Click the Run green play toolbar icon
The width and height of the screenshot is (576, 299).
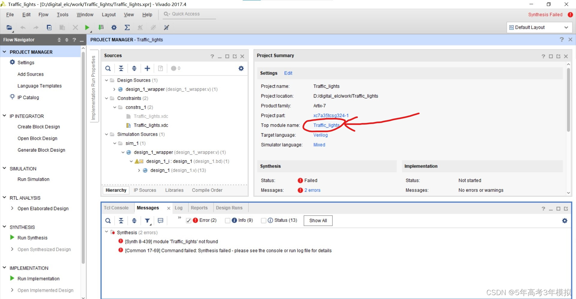tap(87, 28)
